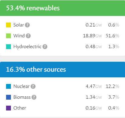Click the light green Wind swatch
This screenshot has width=125, height=118.
click(x=8, y=36)
